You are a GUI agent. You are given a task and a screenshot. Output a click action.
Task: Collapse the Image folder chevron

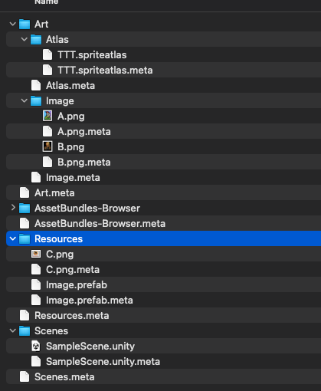(24, 100)
